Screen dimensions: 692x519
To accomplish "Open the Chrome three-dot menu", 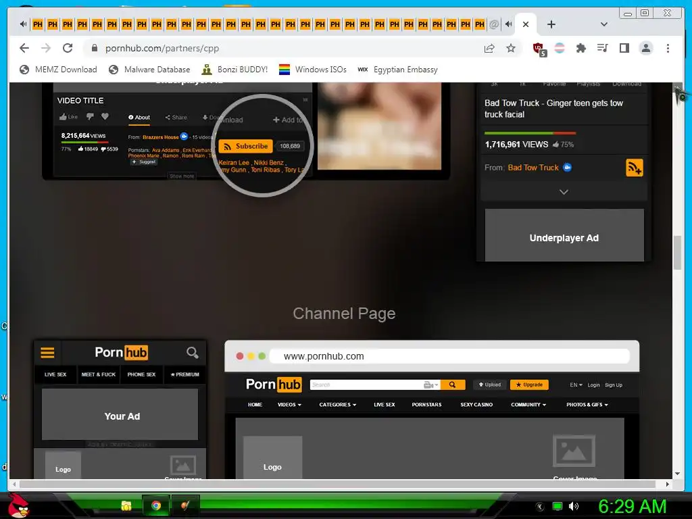I will 668,48.
